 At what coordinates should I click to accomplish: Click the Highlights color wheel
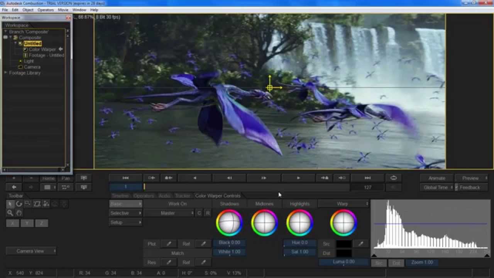[x=299, y=223]
